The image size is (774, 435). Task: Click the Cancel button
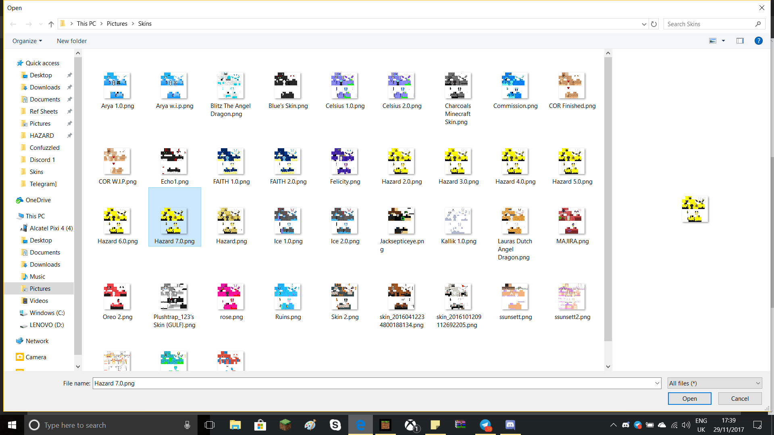coord(740,398)
